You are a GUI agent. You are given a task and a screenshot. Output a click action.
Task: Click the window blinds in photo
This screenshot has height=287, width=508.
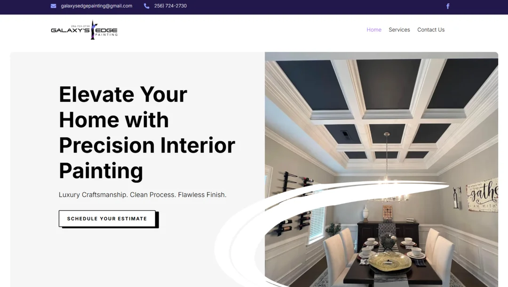pyautogui.click(x=317, y=224)
